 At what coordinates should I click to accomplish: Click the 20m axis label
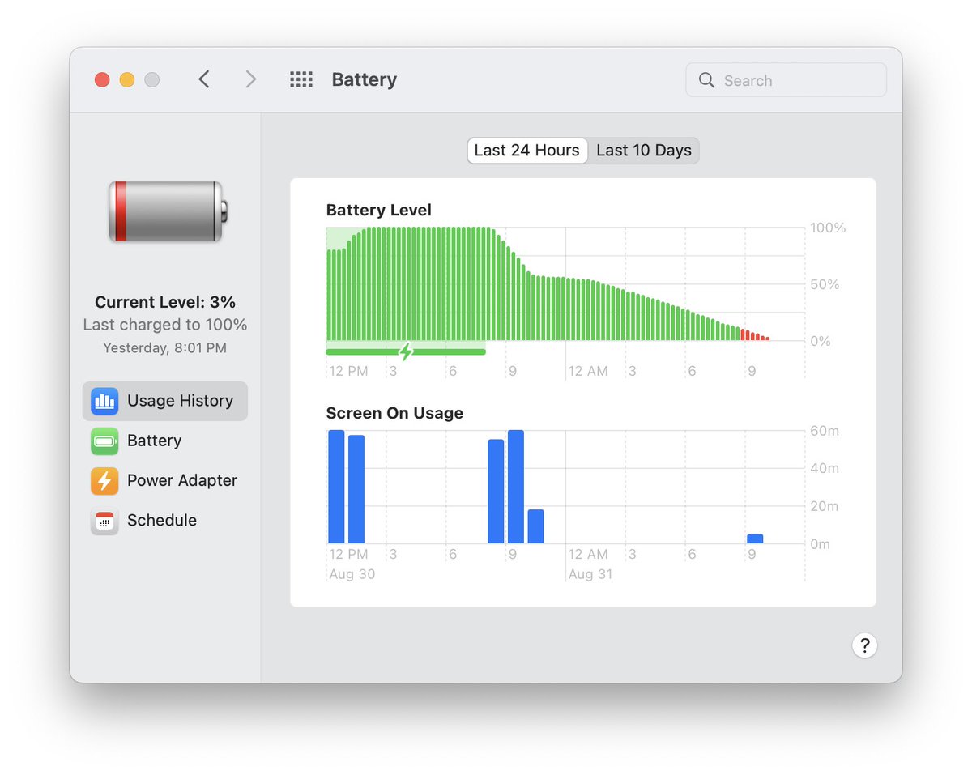(825, 506)
